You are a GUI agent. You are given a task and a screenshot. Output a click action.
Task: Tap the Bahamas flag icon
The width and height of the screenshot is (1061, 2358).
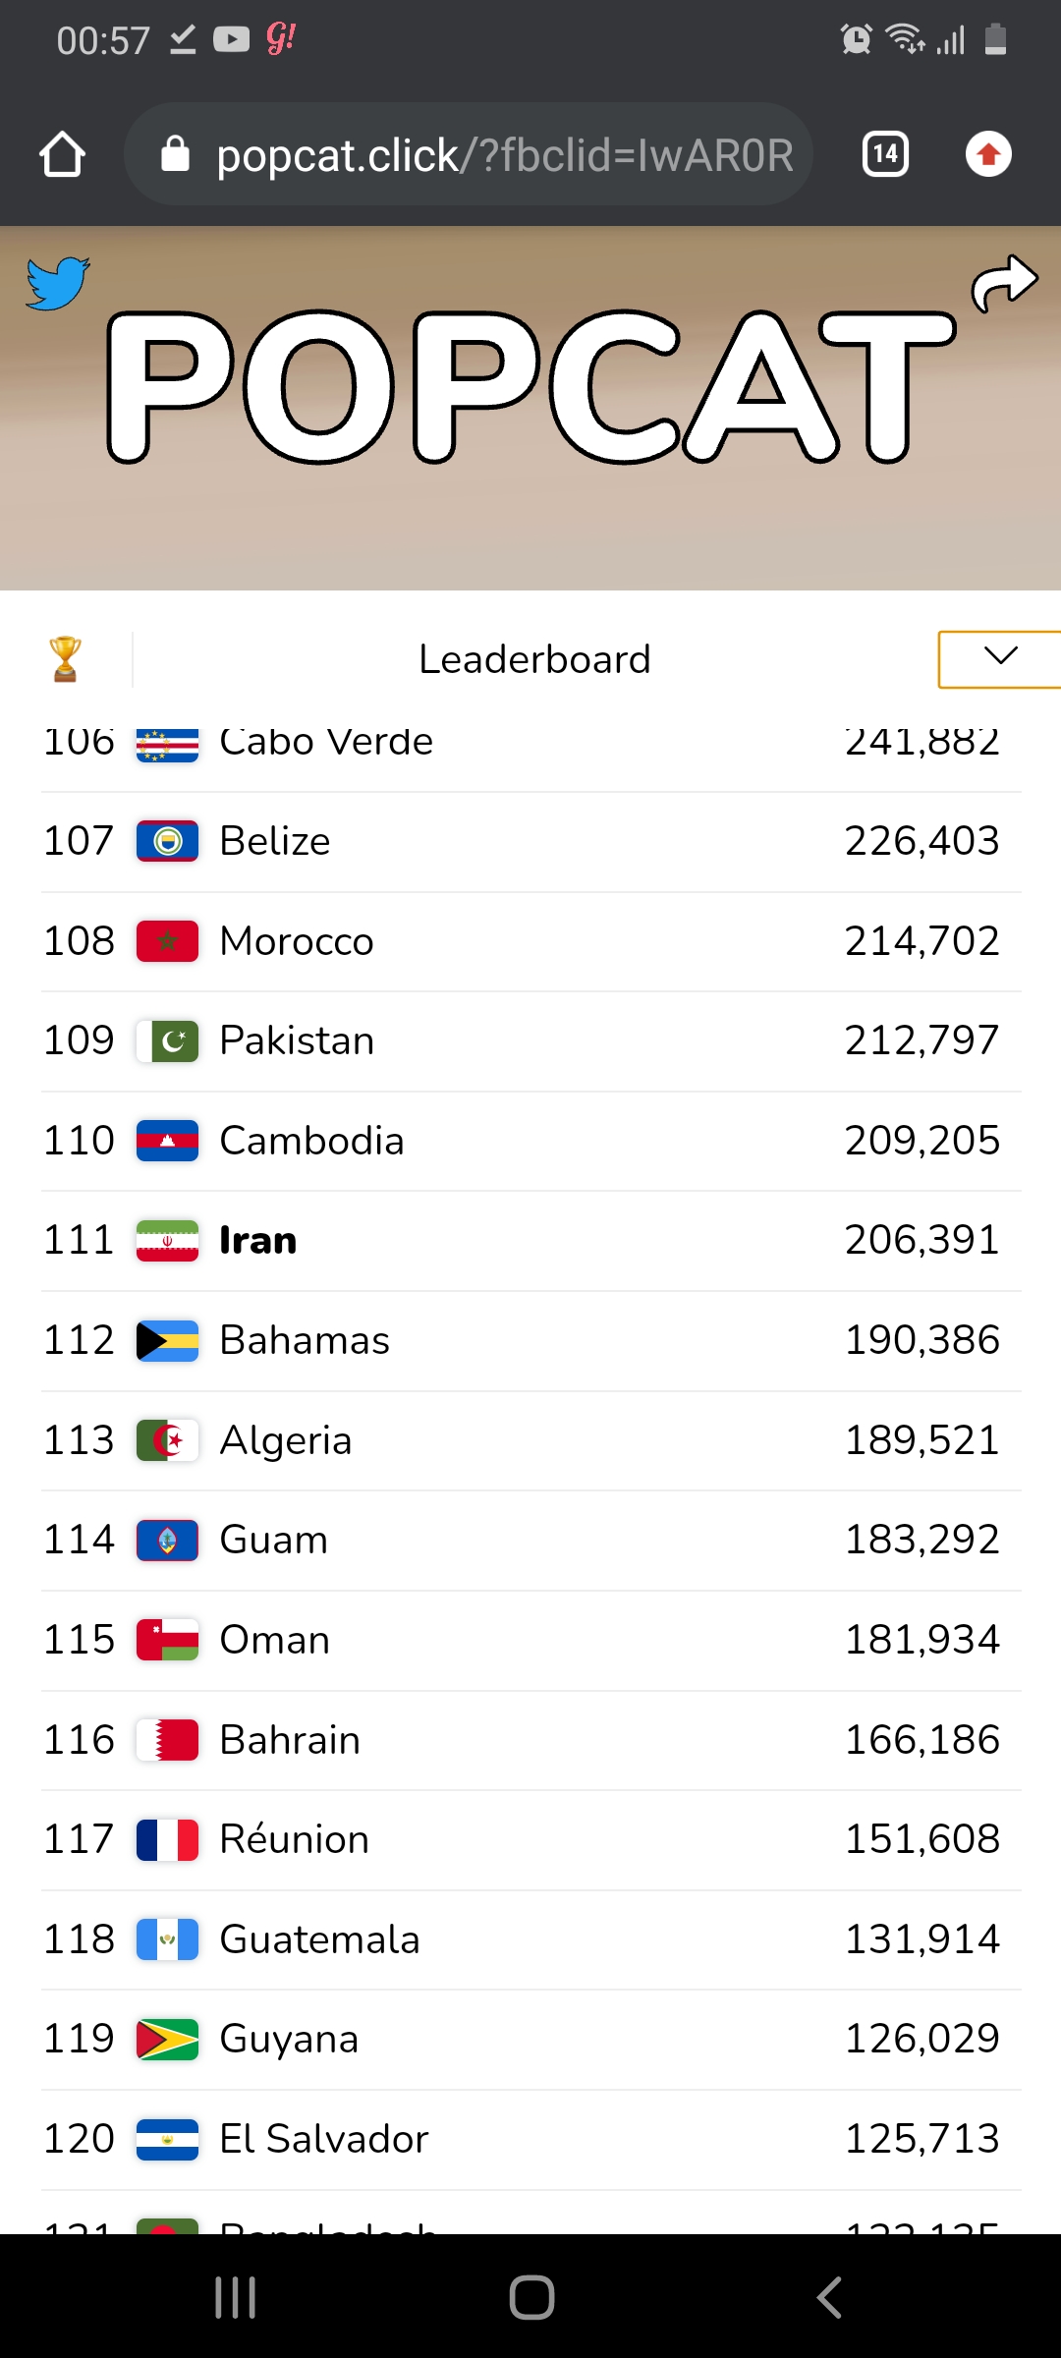pyautogui.click(x=168, y=1341)
